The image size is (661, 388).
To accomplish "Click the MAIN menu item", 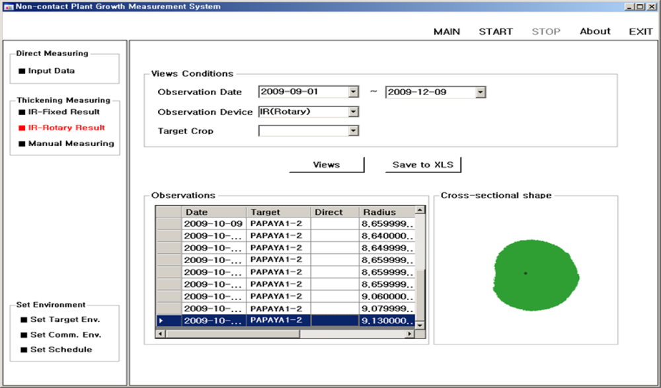I will [x=447, y=32].
